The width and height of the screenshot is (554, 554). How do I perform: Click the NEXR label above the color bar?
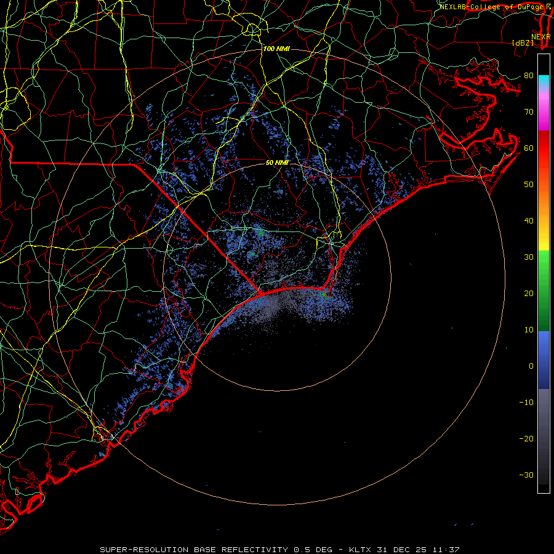tap(541, 37)
